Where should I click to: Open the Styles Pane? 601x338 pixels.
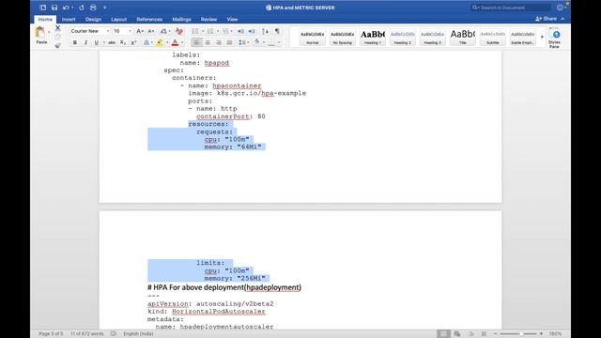coord(554,38)
